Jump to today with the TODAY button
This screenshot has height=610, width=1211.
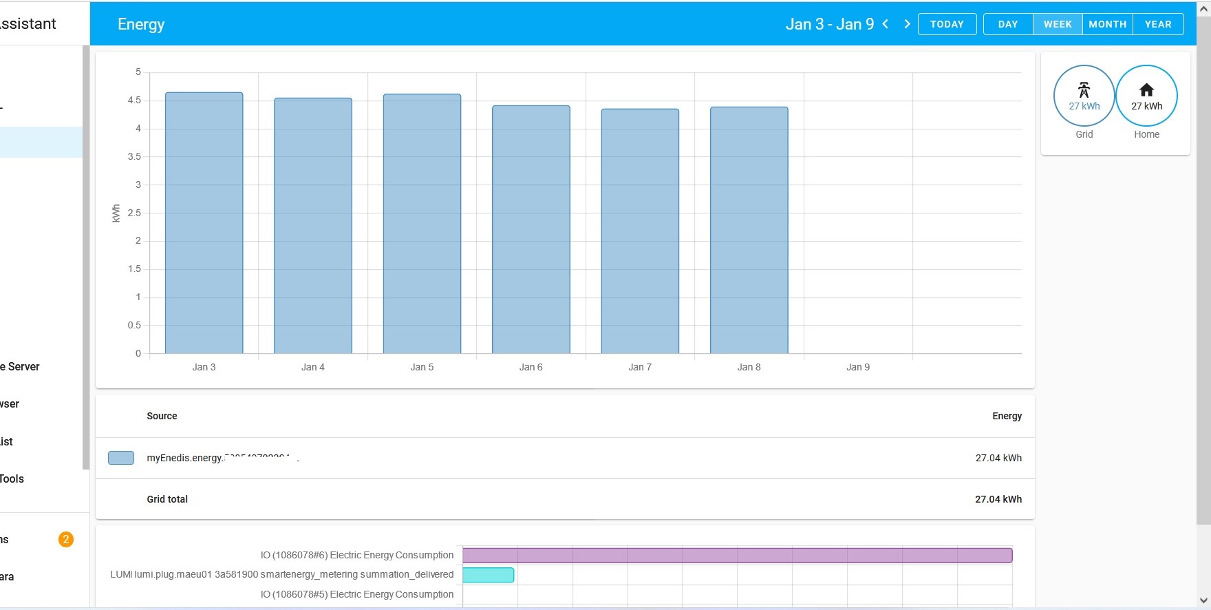click(x=947, y=24)
